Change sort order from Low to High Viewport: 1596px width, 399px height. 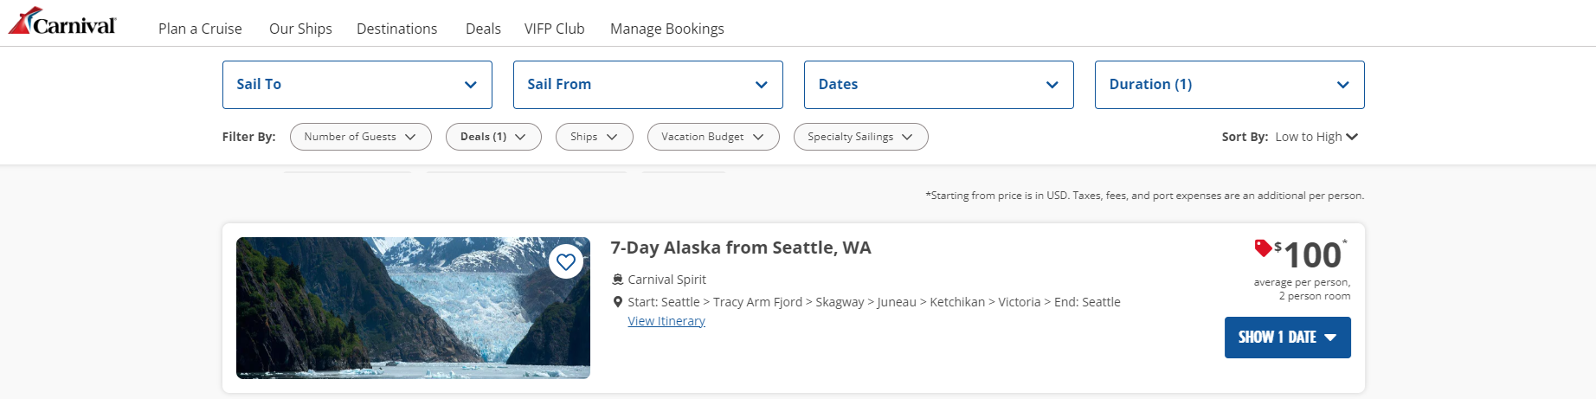click(1316, 137)
